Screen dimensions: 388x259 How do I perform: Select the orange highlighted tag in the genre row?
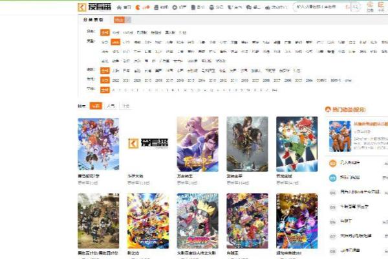coord(115,42)
